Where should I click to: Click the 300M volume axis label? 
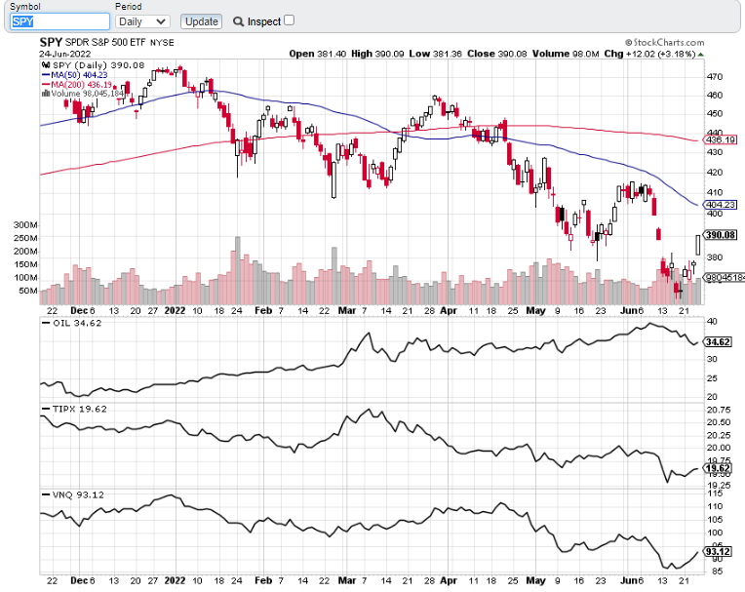[25, 224]
